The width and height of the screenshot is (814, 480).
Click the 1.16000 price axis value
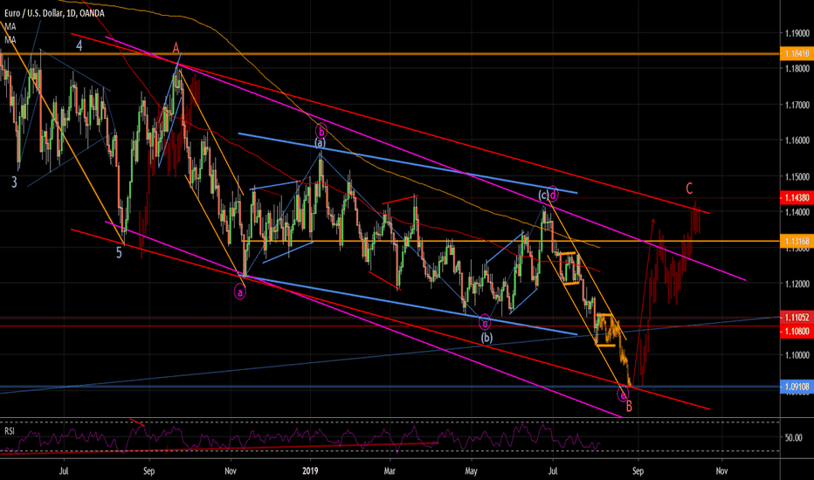tap(797, 141)
